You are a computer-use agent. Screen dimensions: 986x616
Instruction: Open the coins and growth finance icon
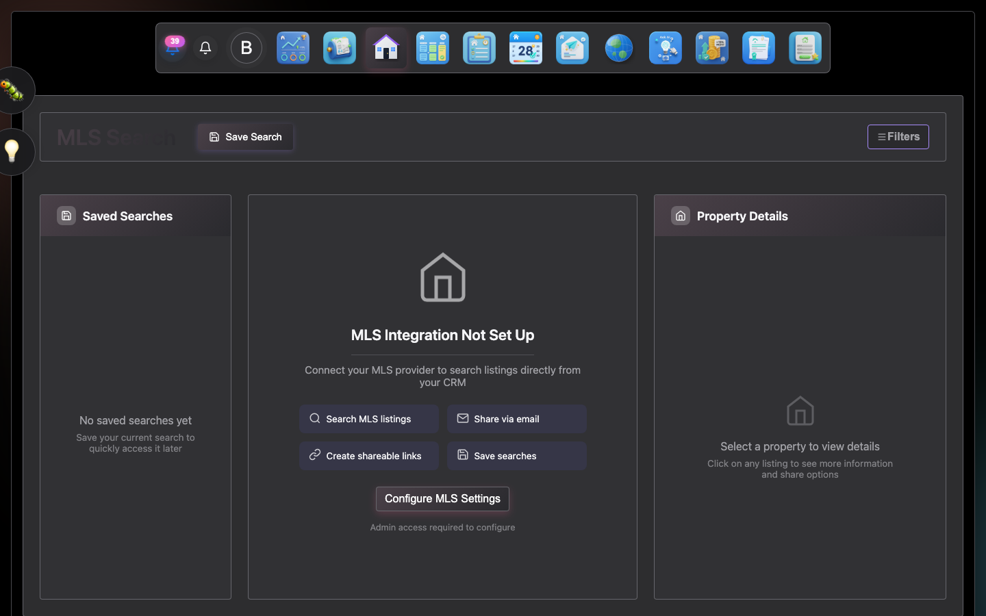[x=712, y=48]
